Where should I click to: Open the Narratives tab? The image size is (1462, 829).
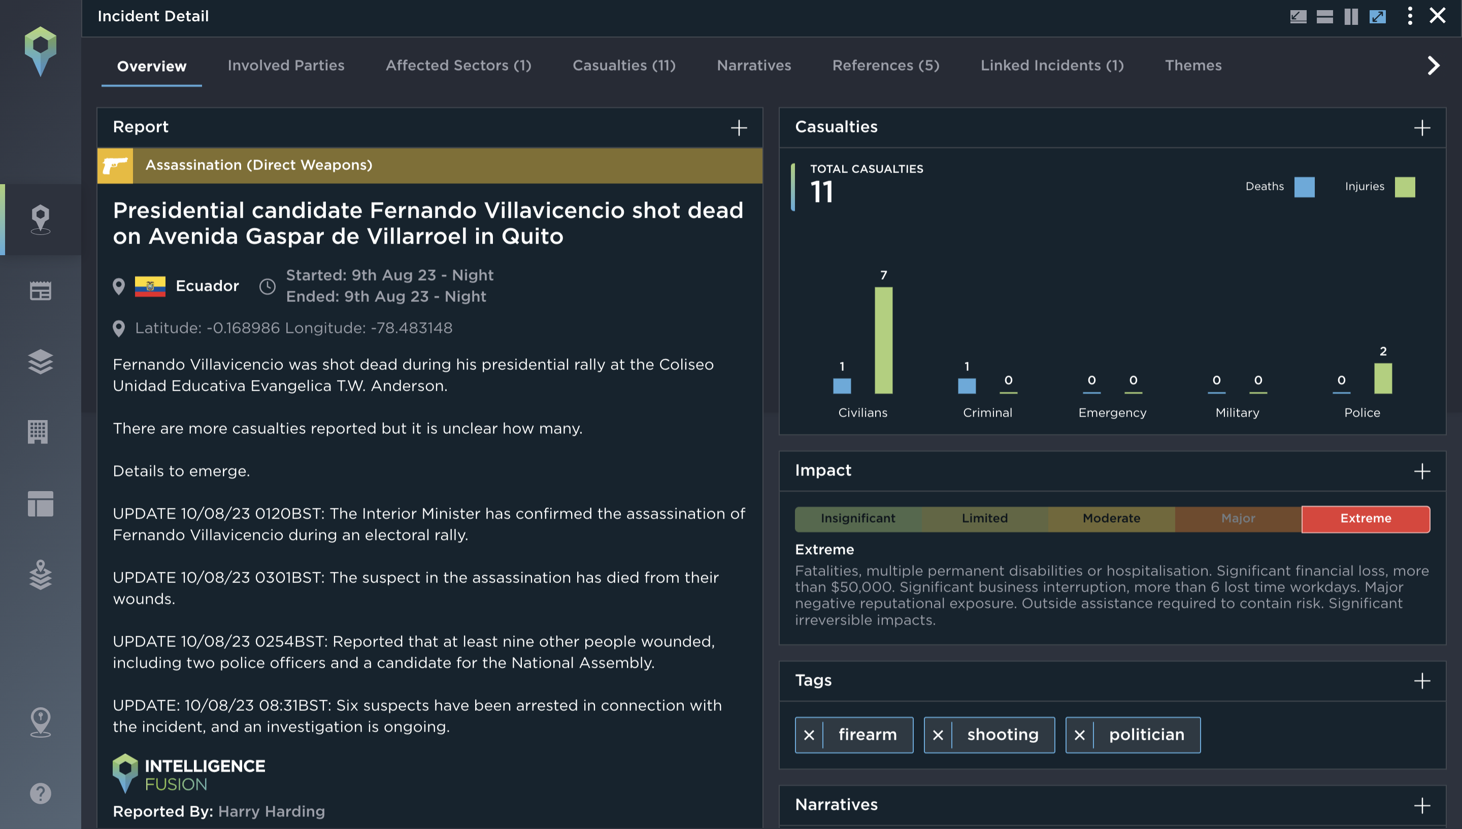click(x=753, y=65)
